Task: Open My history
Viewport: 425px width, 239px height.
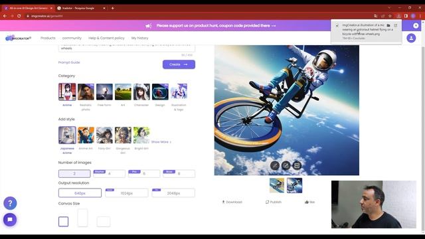Action: (x=140, y=39)
